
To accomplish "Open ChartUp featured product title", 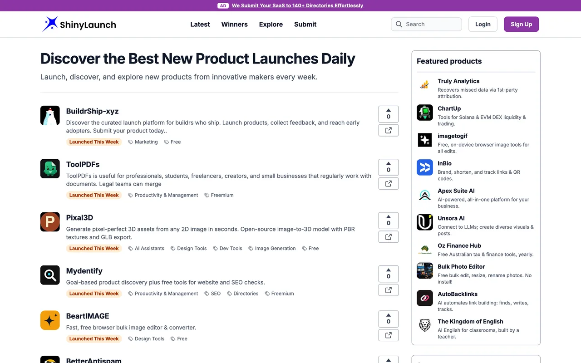I will (449, 108).
